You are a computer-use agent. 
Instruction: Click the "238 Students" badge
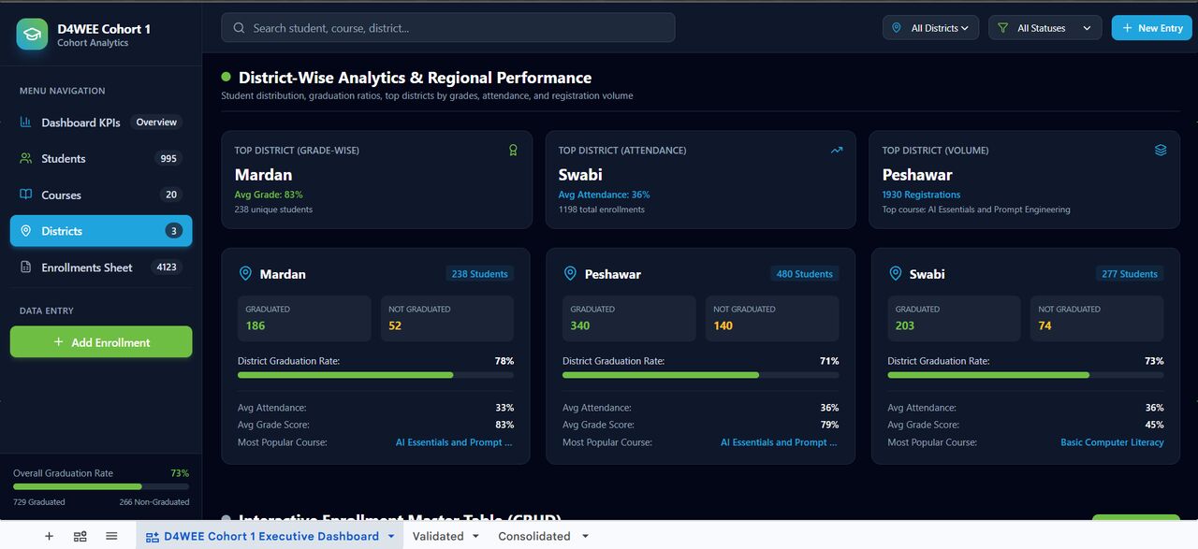(x=479, y=274)
